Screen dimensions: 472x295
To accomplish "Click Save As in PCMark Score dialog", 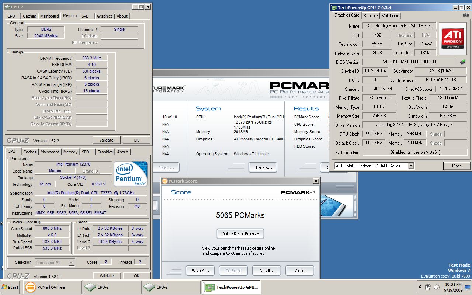I will click(x=201, y=271).
